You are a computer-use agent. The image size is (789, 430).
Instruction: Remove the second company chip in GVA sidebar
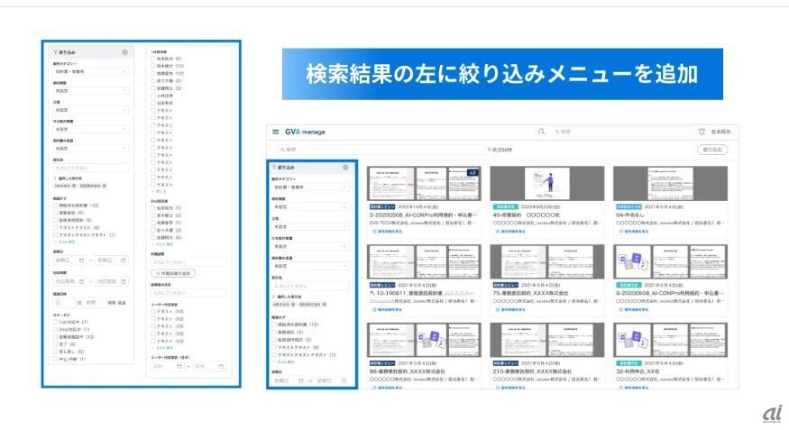pyautogui.click(x=325, y=305)
